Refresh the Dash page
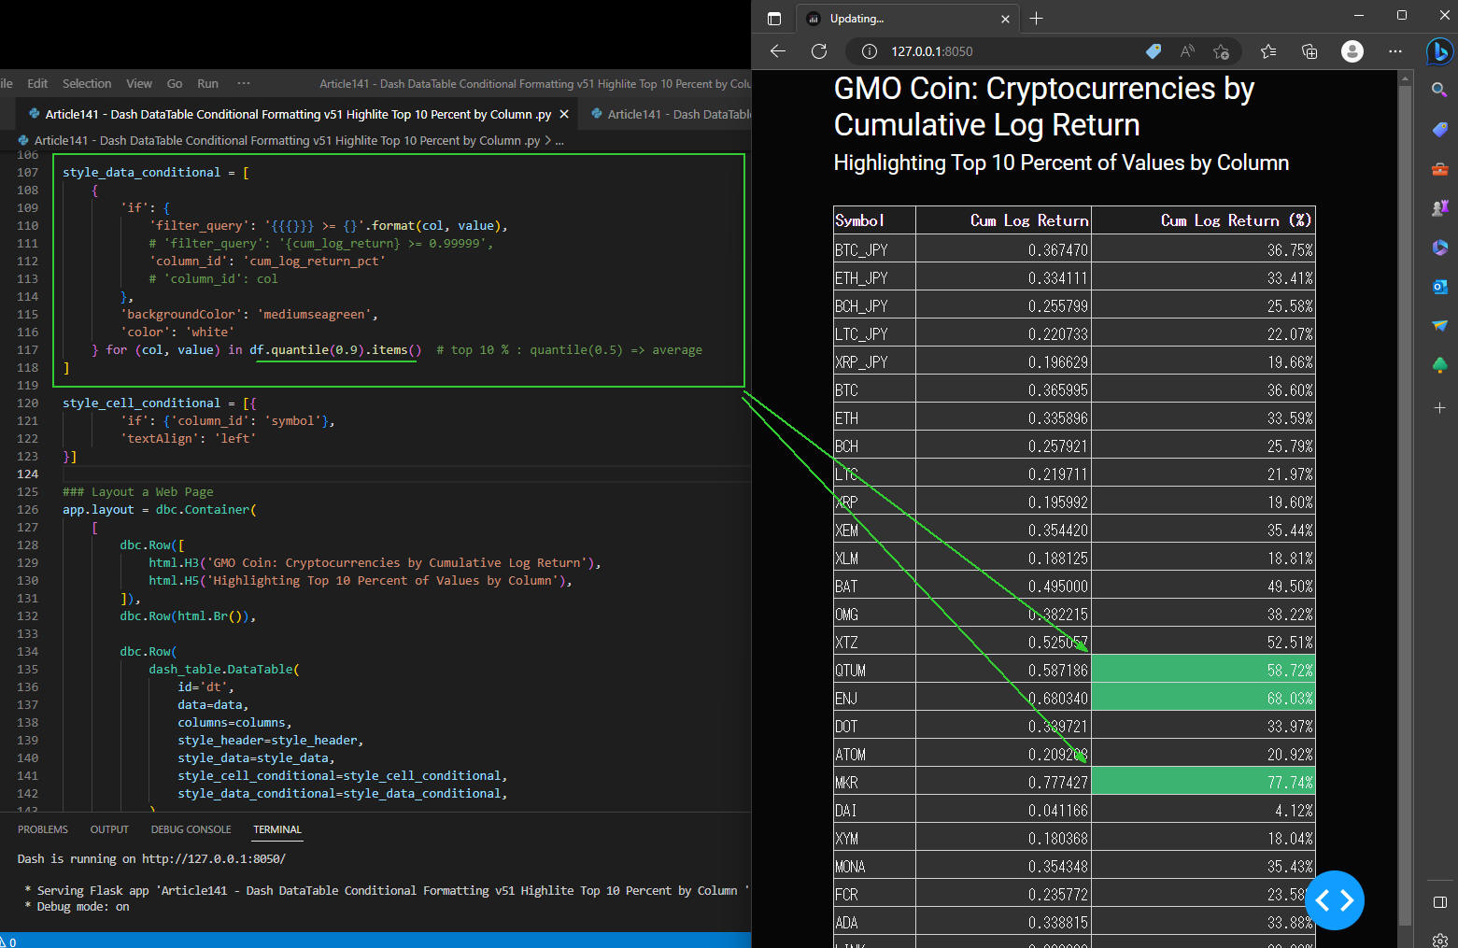Image resolution: width=1458 pixels, height=948 pixels. point(819,51)
